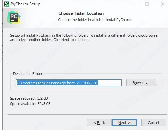168x130 pixels.
Task: Click the large PyCharm PC logo in header
Action: pyautogui.click(x=14, y=18)
